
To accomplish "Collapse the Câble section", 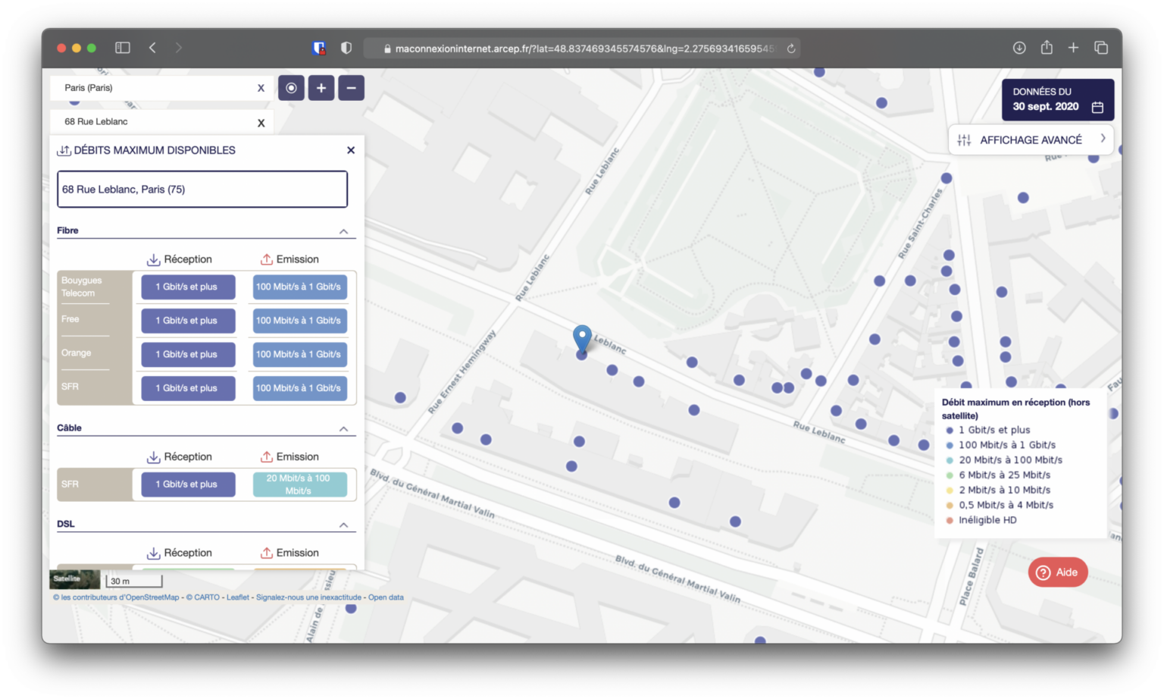I will tap(343, 429).
